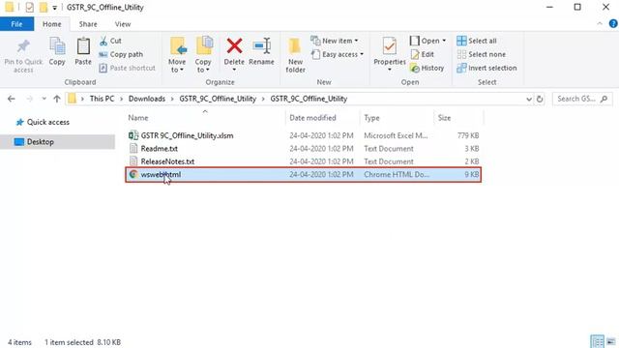
Task: Open recent locations dropdown
Action: click(44, 99)
